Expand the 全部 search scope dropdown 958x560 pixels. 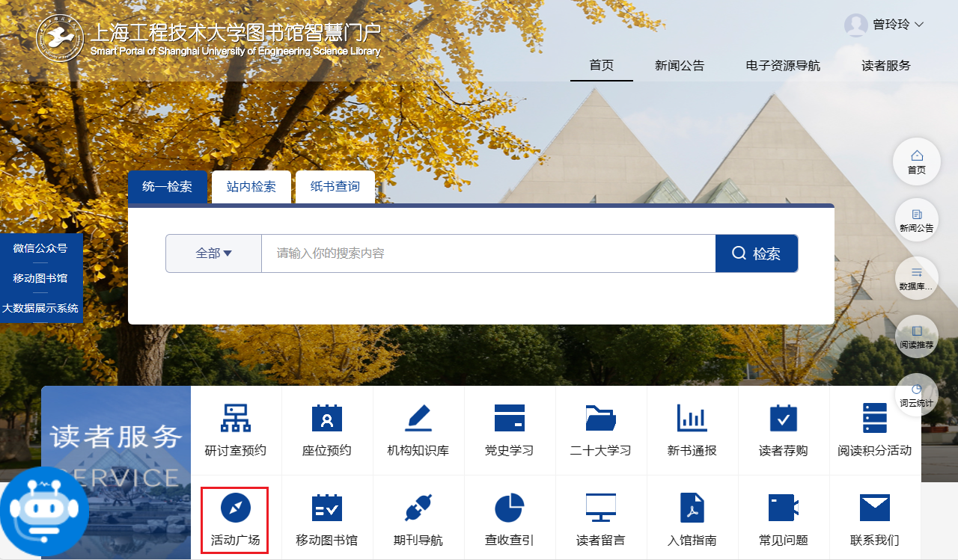(213, 253)
